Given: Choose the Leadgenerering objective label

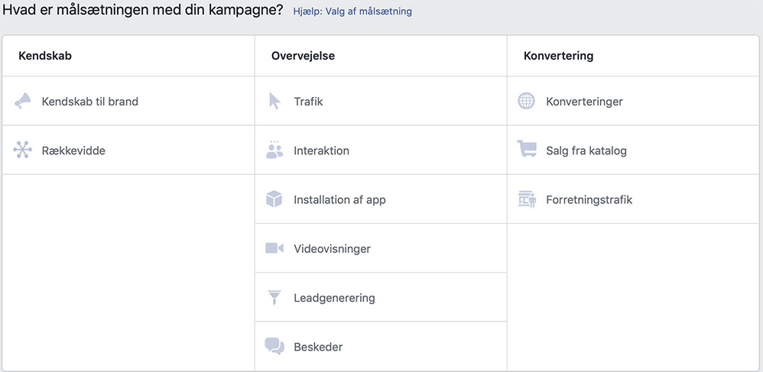Looking at the screenshot, I should pos(334,298).
